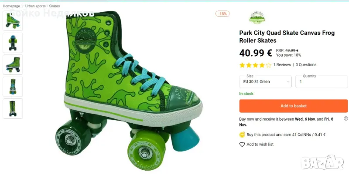Click the delivery info question mark icon
This screenshot has height=175, width=349.
[346, 118]
